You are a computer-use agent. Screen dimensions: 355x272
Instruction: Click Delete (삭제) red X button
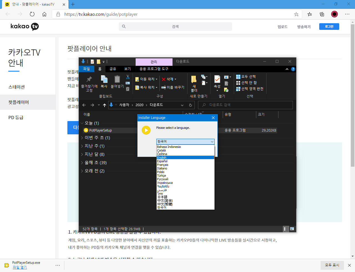coord(169,79)
